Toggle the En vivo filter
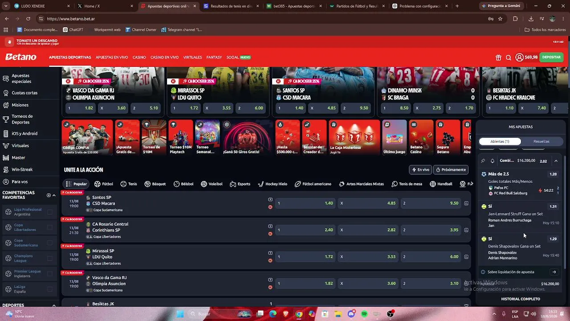 (420, 170)
